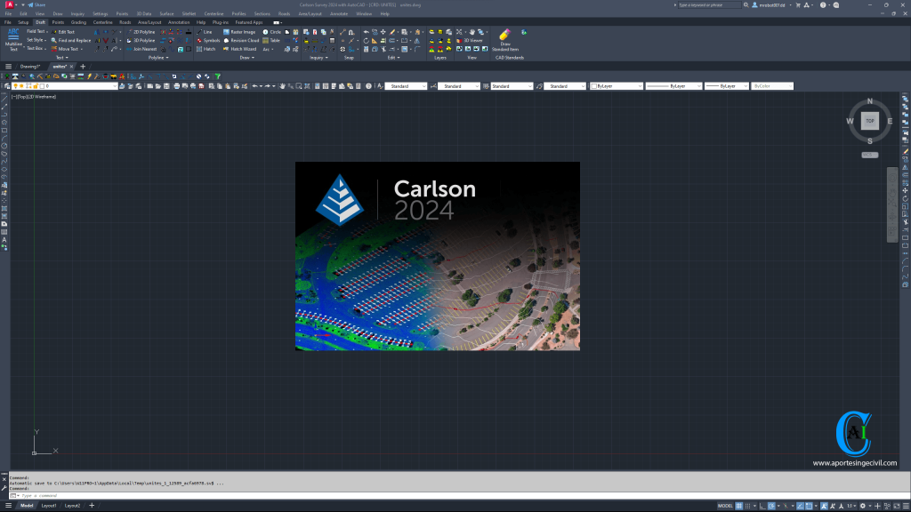Toggle Ortho mode in the status bar
911x512 pixels.
click(762, 506)
